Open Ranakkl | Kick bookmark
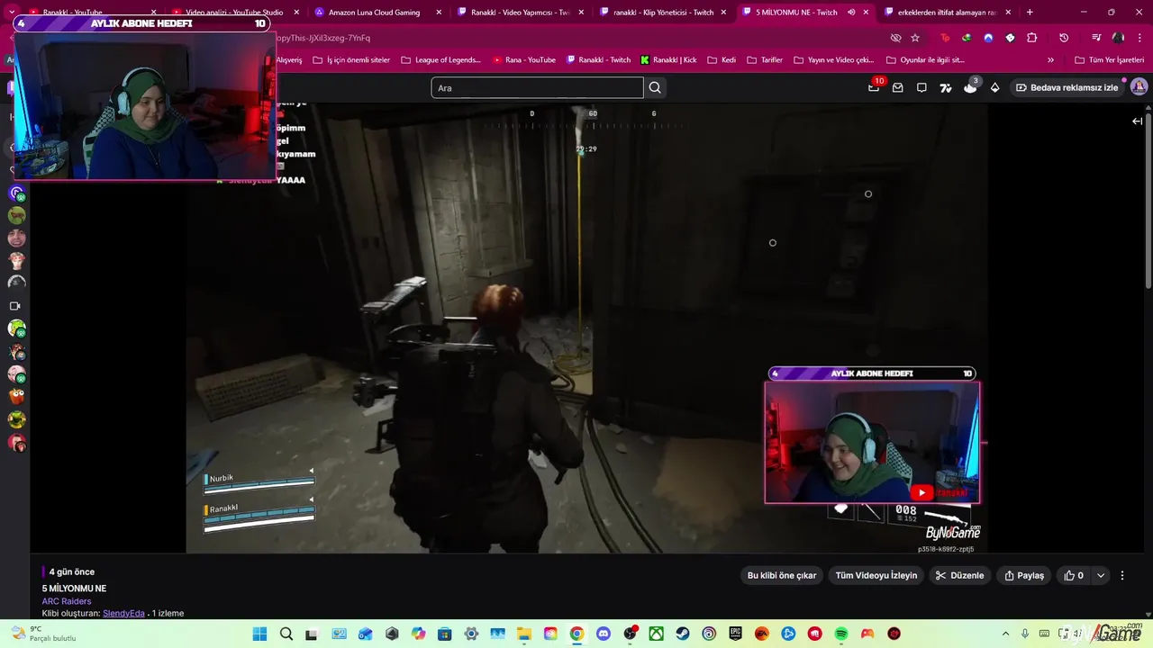1153x648 pixels. [668, 60]
